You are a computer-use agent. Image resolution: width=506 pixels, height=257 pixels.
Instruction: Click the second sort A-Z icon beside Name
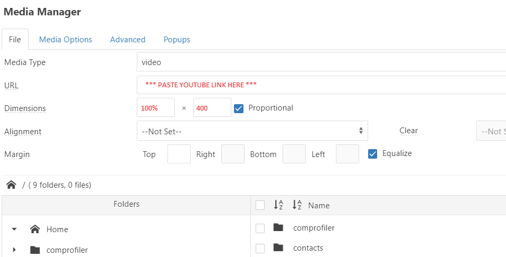coord(297,205)
